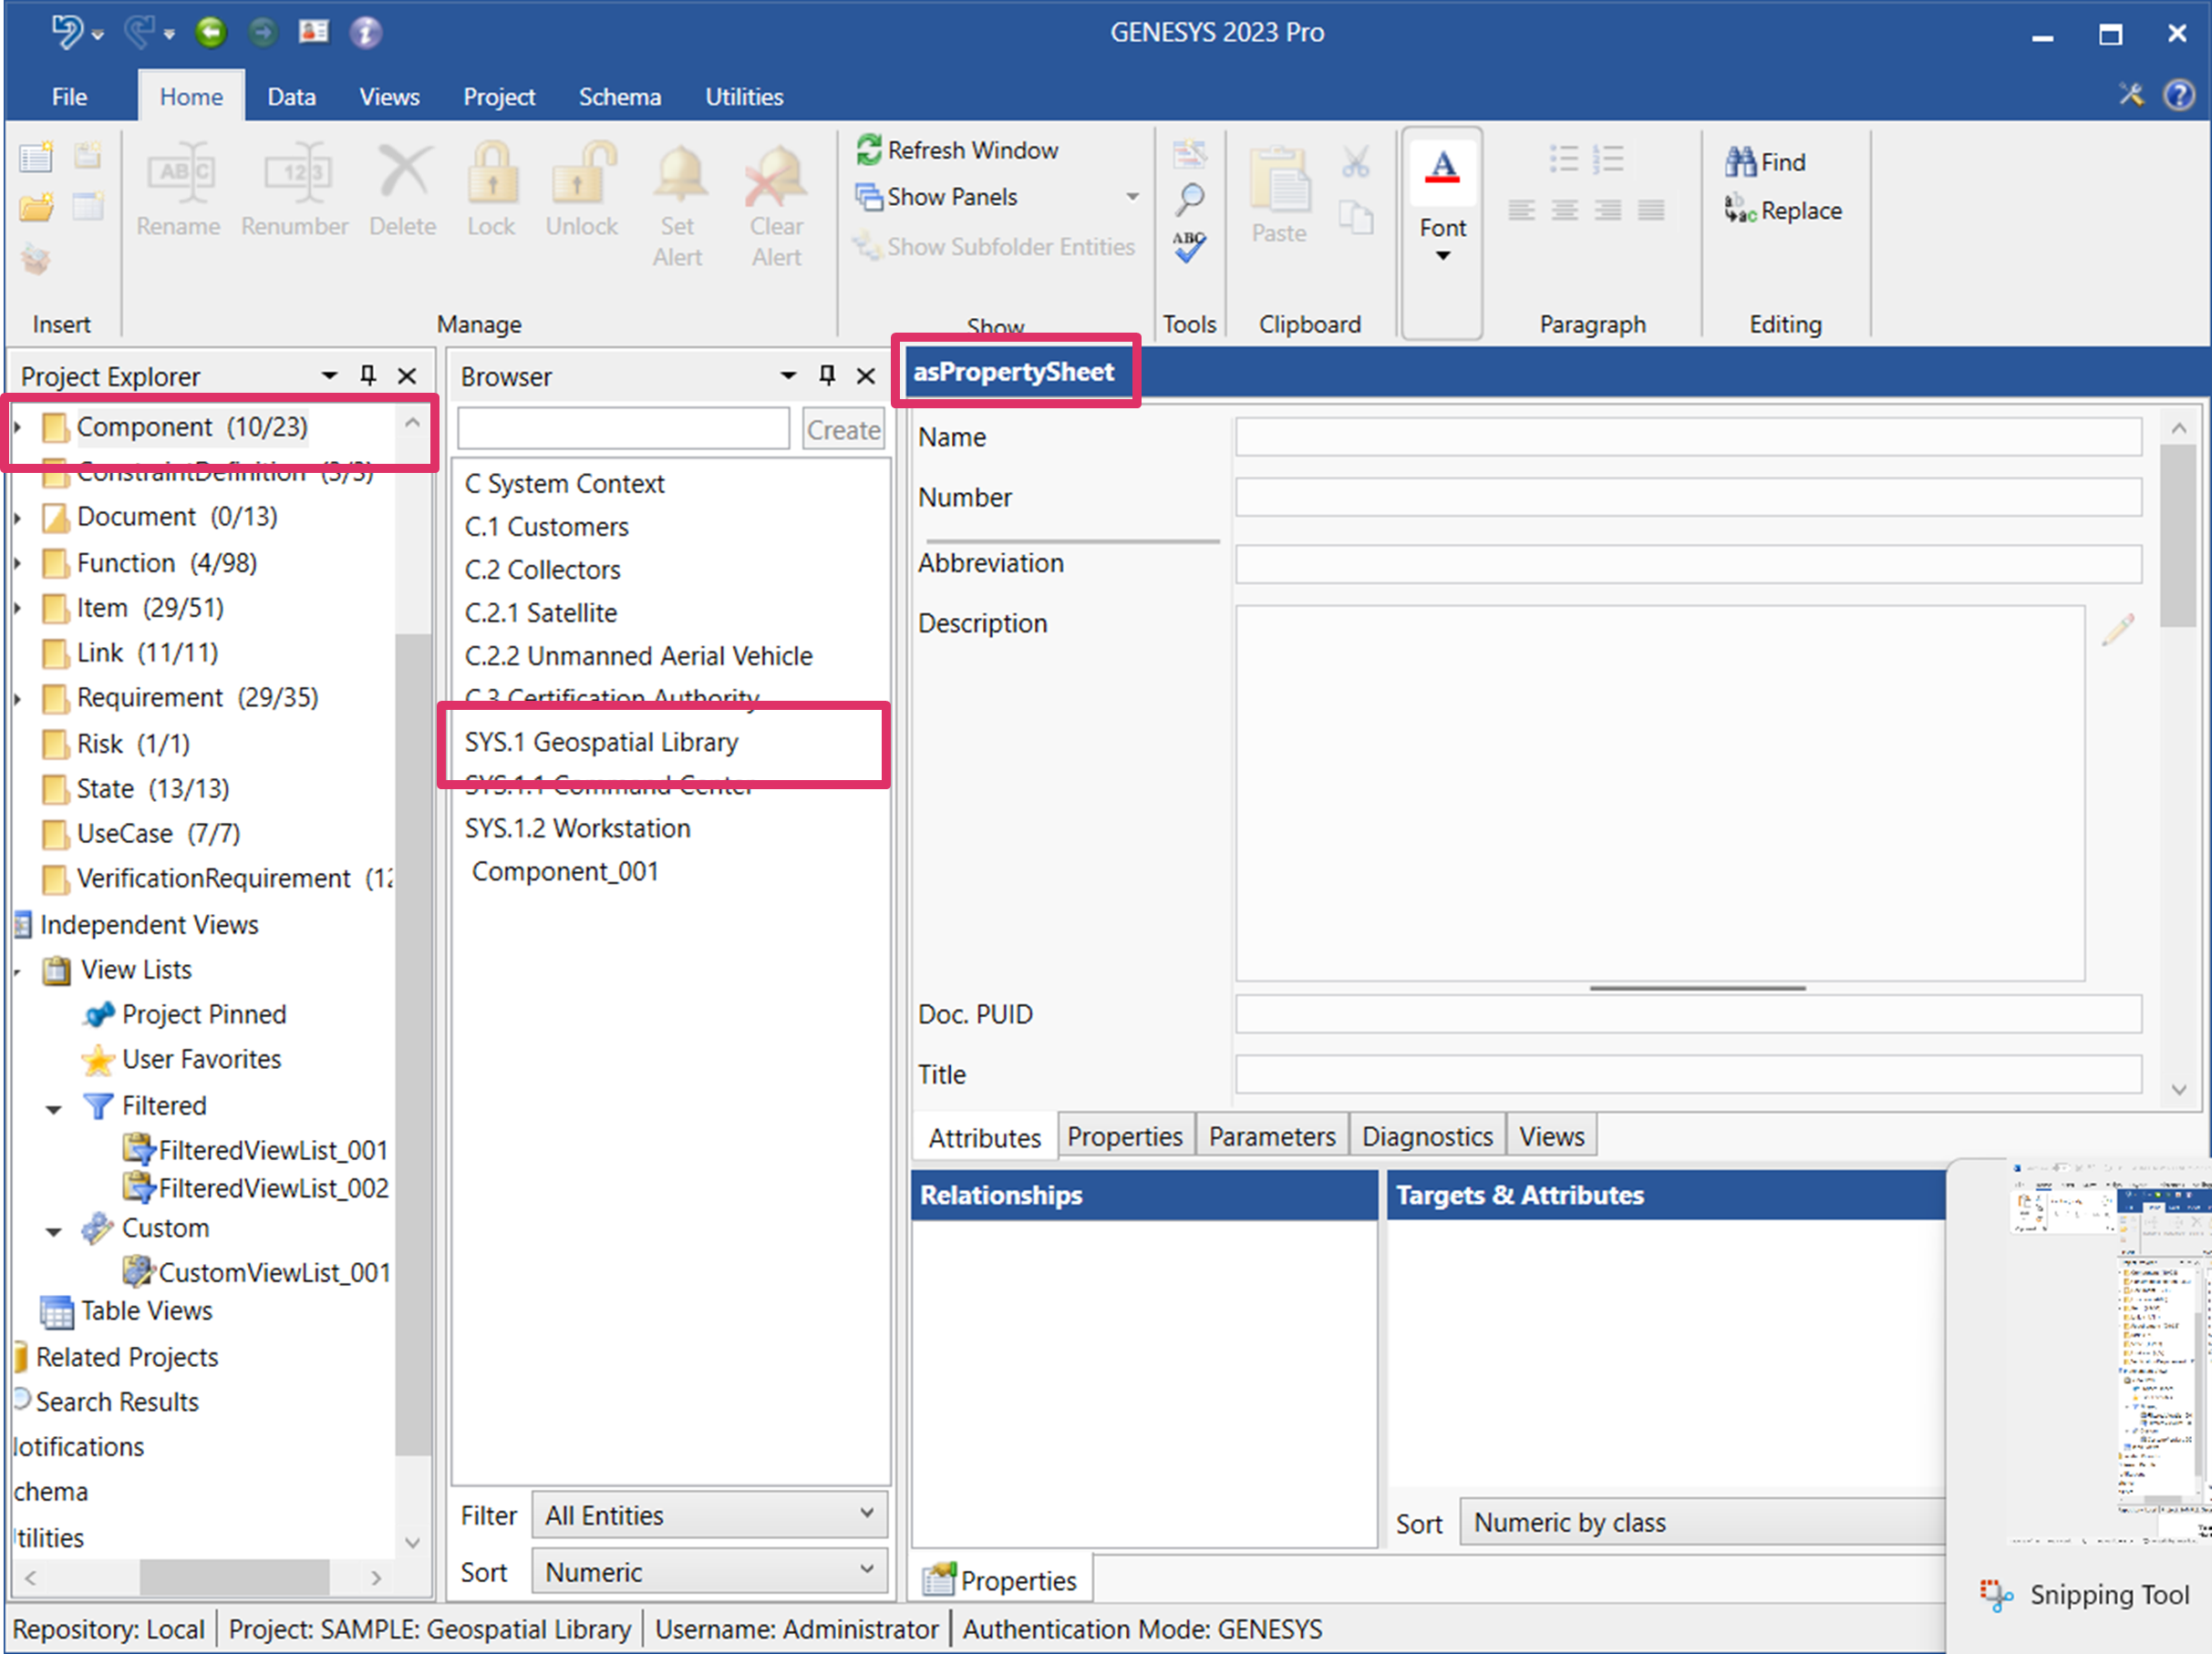Image resolution: width=2212 pixels, height=1654 pixels.
Task: Switch to the Schema ribbon tab
Action: pyautogui.click(x=619, y=97)
